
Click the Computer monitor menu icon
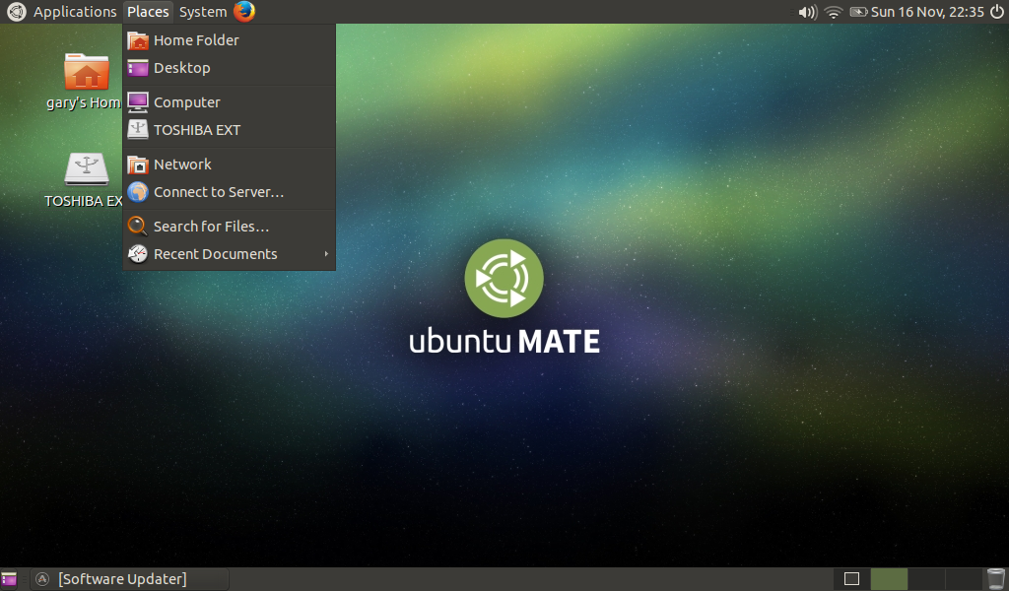pyautogui.click(x=138, y=102)
